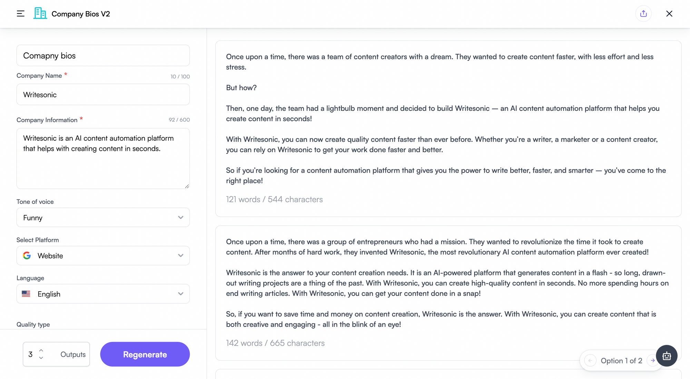The height and width of the screenshot is (379, 690).
Task: Open the hamburger menu icon
Action: (21, 14)
